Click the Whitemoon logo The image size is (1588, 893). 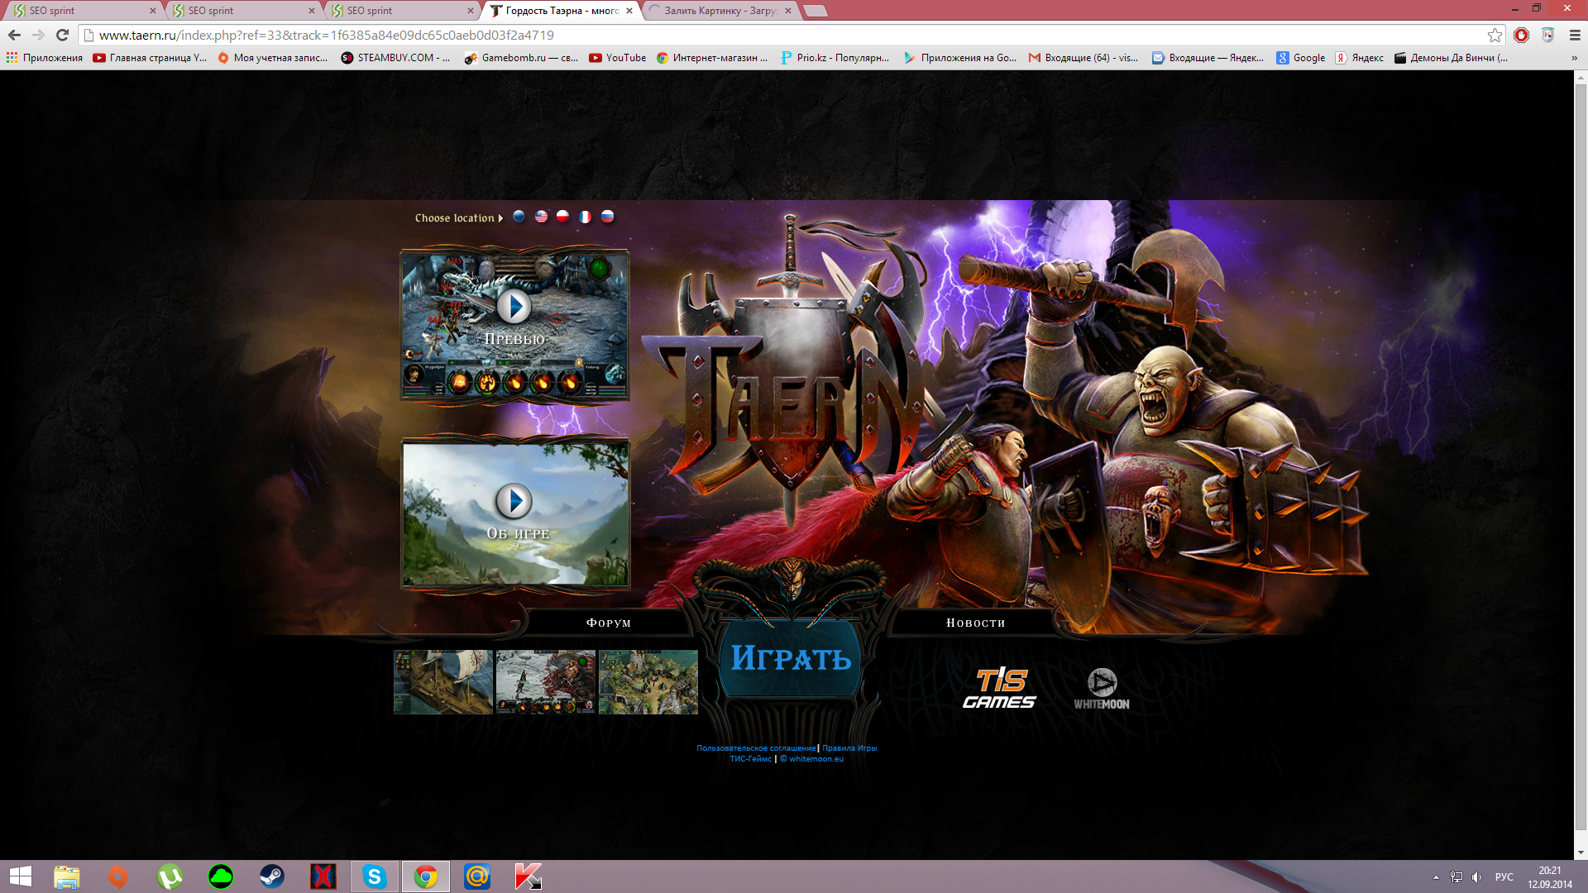(1102, 689)
